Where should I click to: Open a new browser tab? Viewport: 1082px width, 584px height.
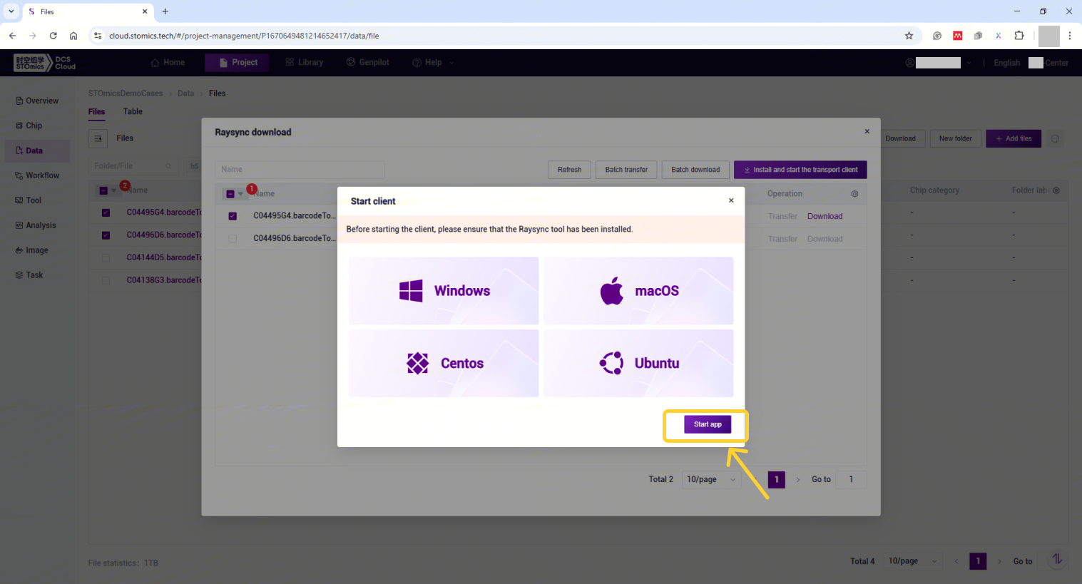coord(165,11)
